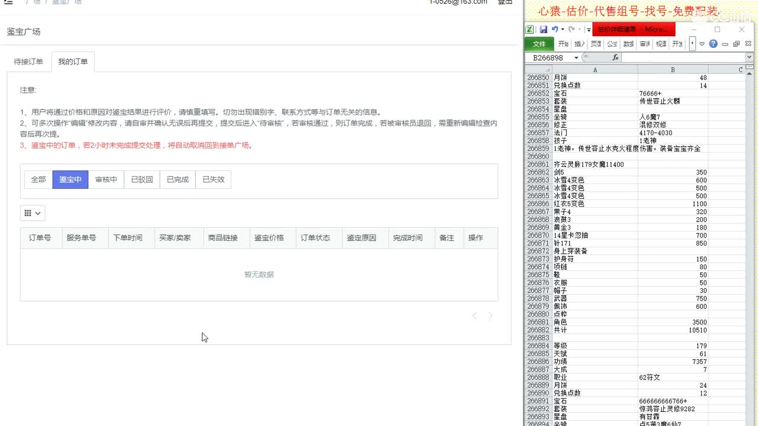Viewport: 758px width, 426px height.
Task: Select cell containing 传世容止火麟
Action: tap(673, 101)
